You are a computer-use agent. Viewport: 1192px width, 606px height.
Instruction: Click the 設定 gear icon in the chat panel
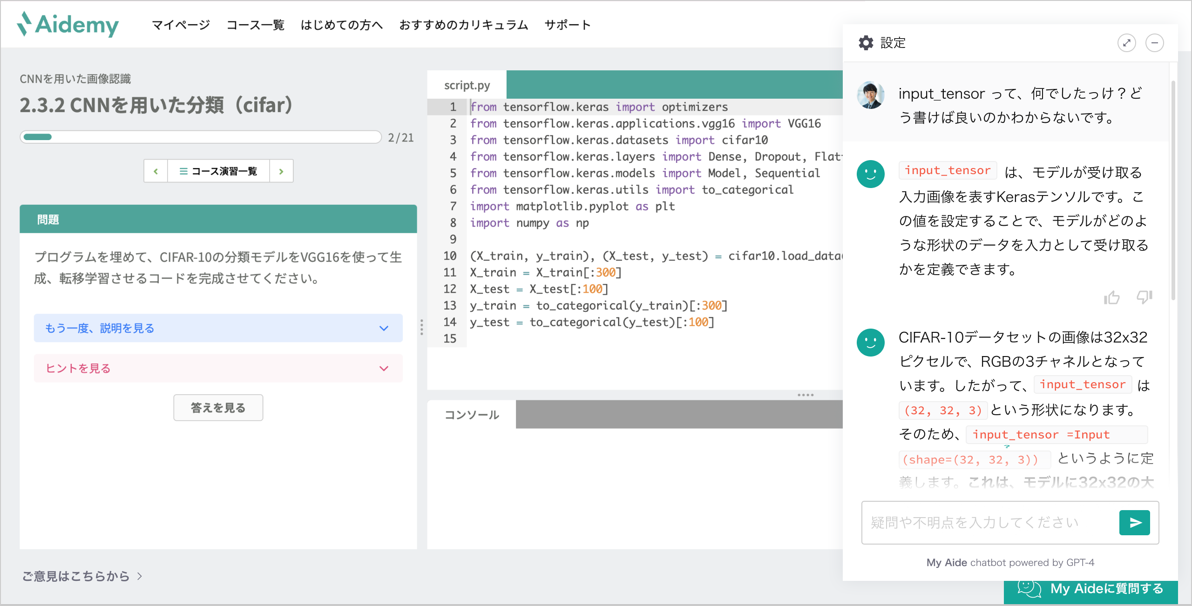[x=866, y=43]
